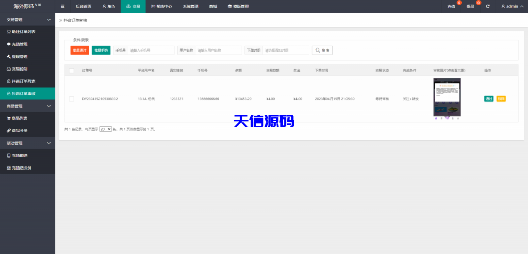Open the rows-per-page dropdown showing 20
The width and height of the screenshot is (528, 254).
pyautogui.click(x=105, y=129)
